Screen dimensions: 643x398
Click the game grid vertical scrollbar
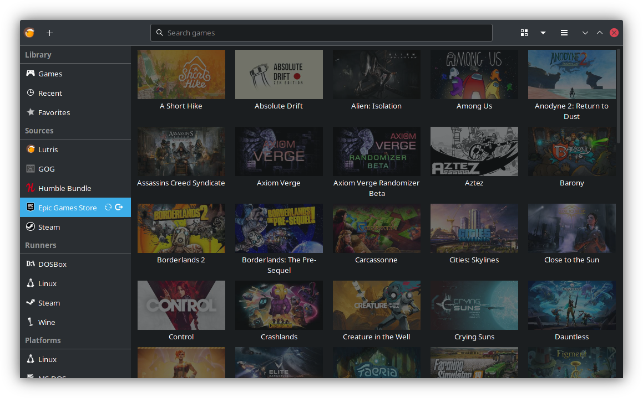619,96
